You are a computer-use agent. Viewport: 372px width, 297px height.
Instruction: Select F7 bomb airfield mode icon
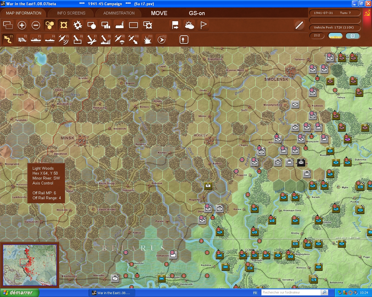(x=92, y=39)
